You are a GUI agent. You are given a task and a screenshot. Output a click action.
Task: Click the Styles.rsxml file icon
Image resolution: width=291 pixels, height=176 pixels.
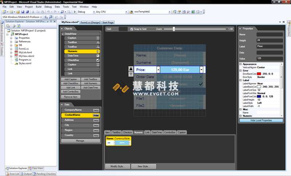click(x=16, y=63)
